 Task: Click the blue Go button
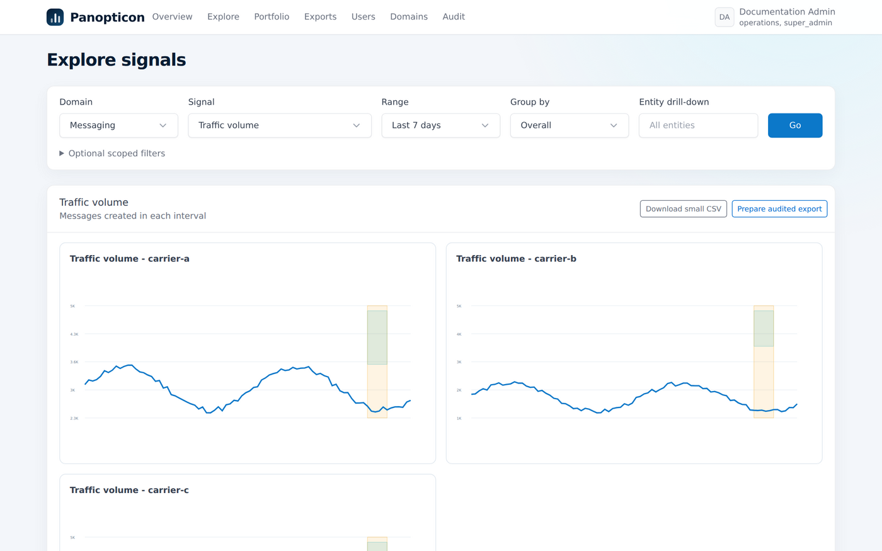pyautogui.click(x=795, y=125)
